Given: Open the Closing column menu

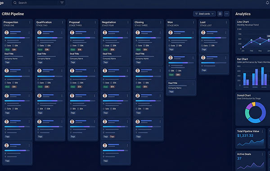Looking at the screenshot, I should pos(161,22).
